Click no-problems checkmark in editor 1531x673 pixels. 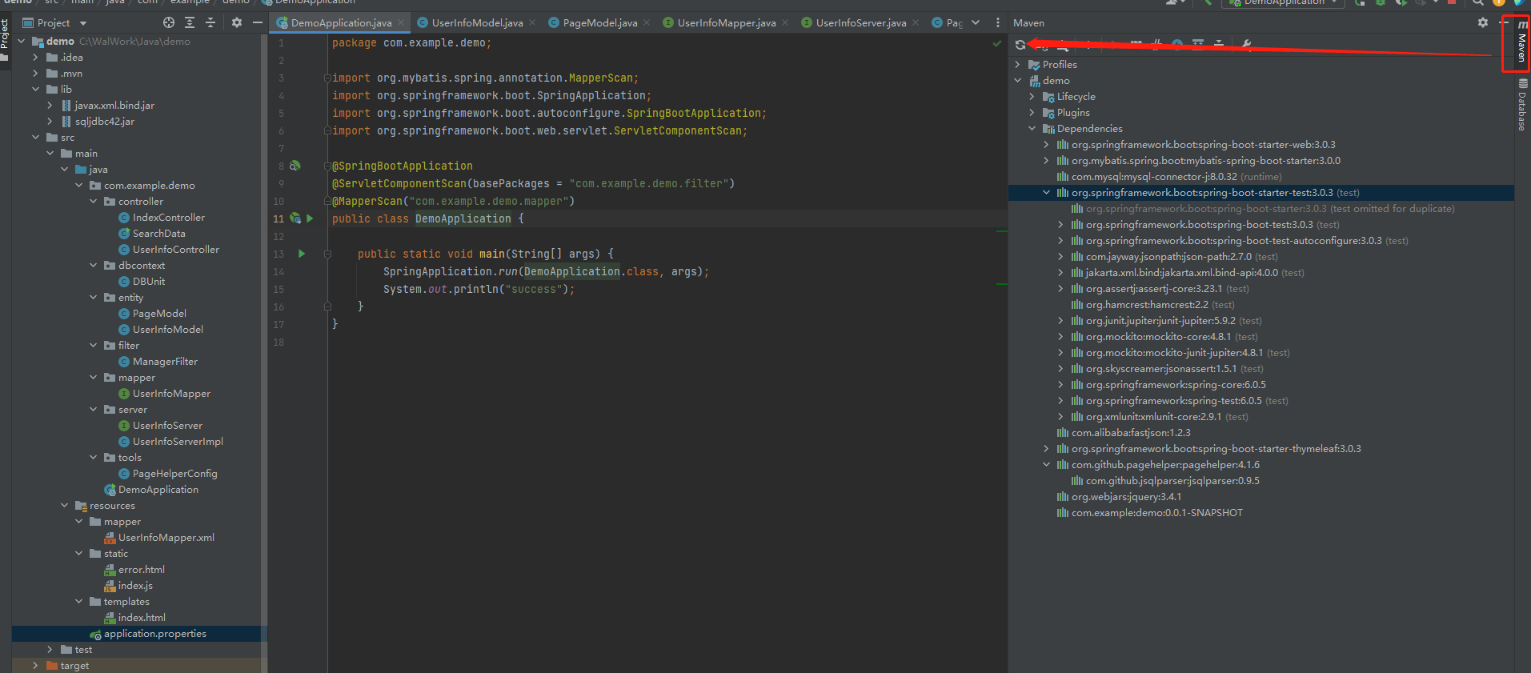[x=997, y=43]
